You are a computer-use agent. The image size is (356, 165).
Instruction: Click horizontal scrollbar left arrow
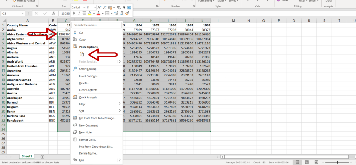point(223,157)
